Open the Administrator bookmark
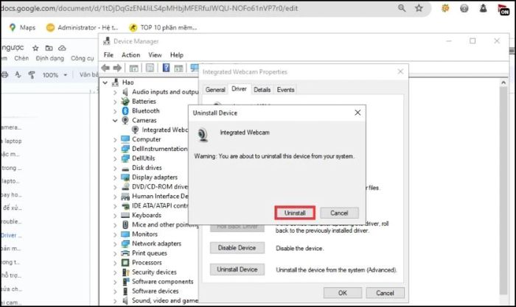The image size is (516, 307). pos(83,28)
